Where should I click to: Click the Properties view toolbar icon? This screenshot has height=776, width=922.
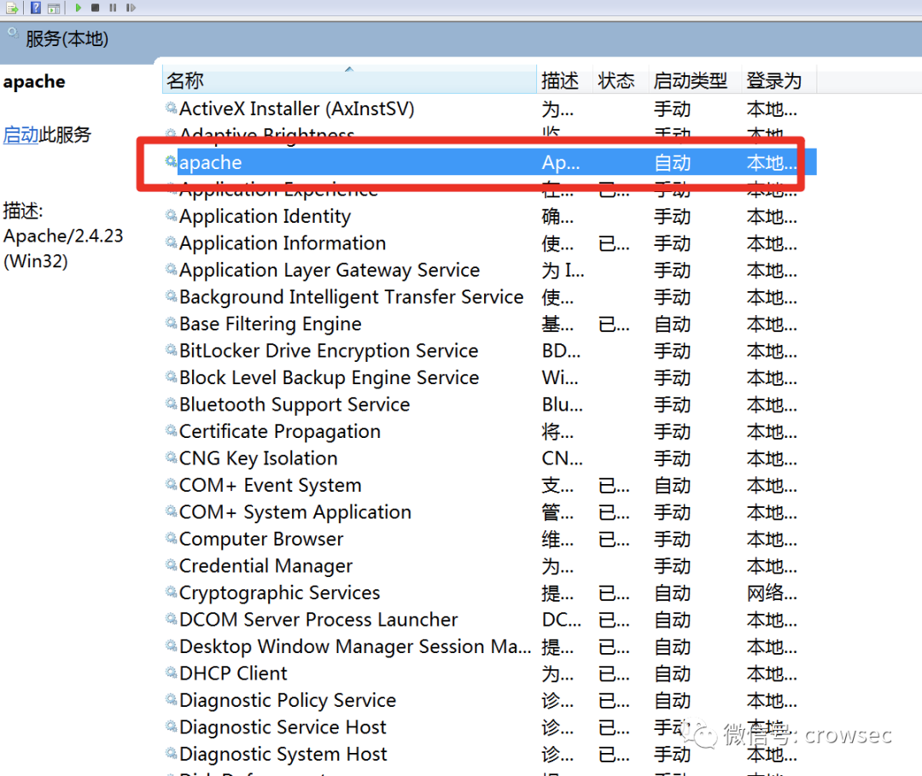54,8
